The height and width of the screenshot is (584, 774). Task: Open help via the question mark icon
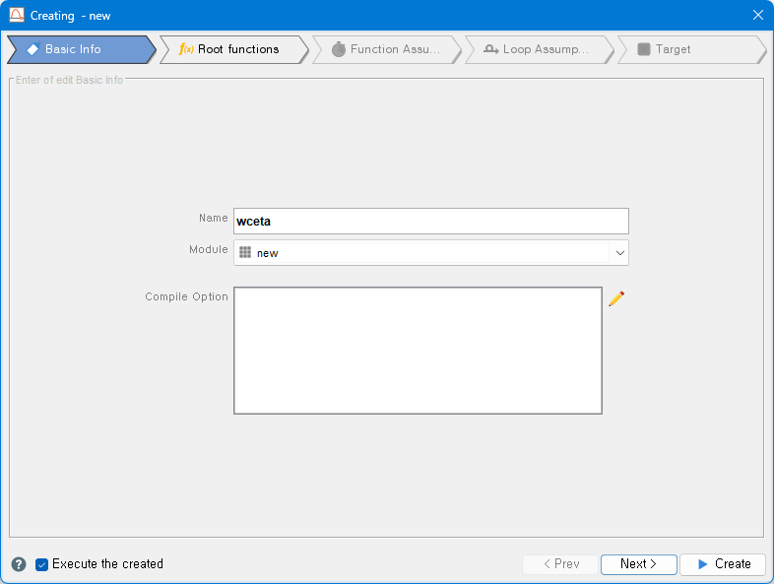[19, 564]
